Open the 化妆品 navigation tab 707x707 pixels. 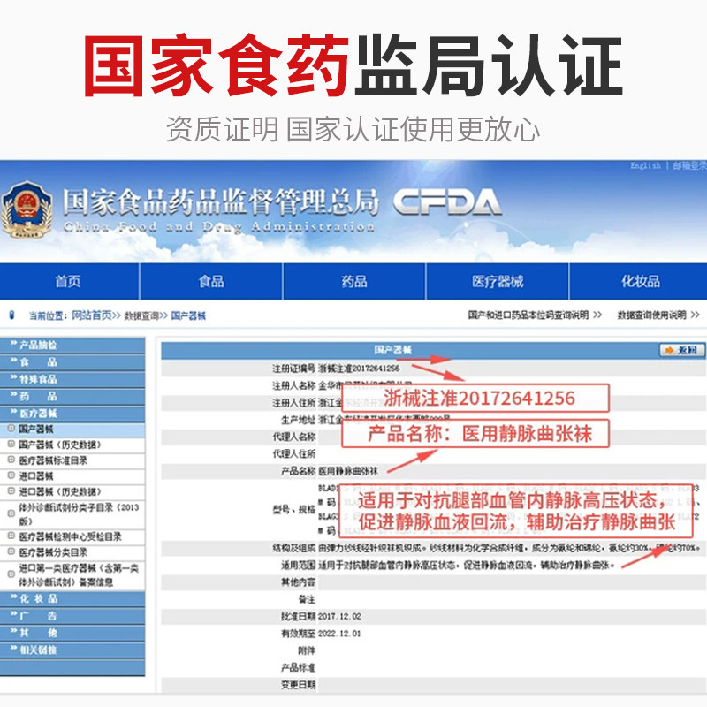pos(640,281)
